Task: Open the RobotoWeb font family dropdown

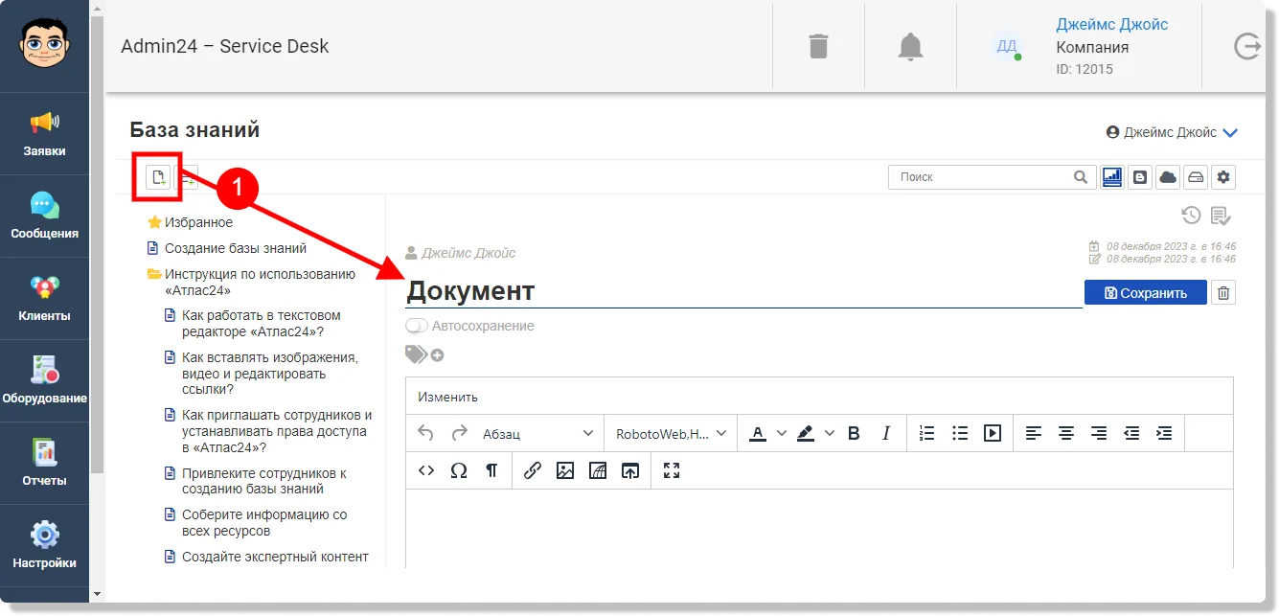Action: click(672, 433)
